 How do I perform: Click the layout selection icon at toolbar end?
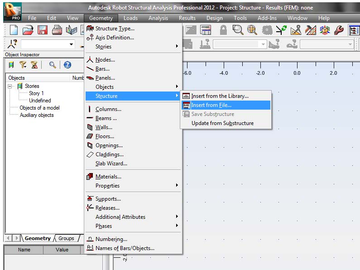[x=354, y=30]
